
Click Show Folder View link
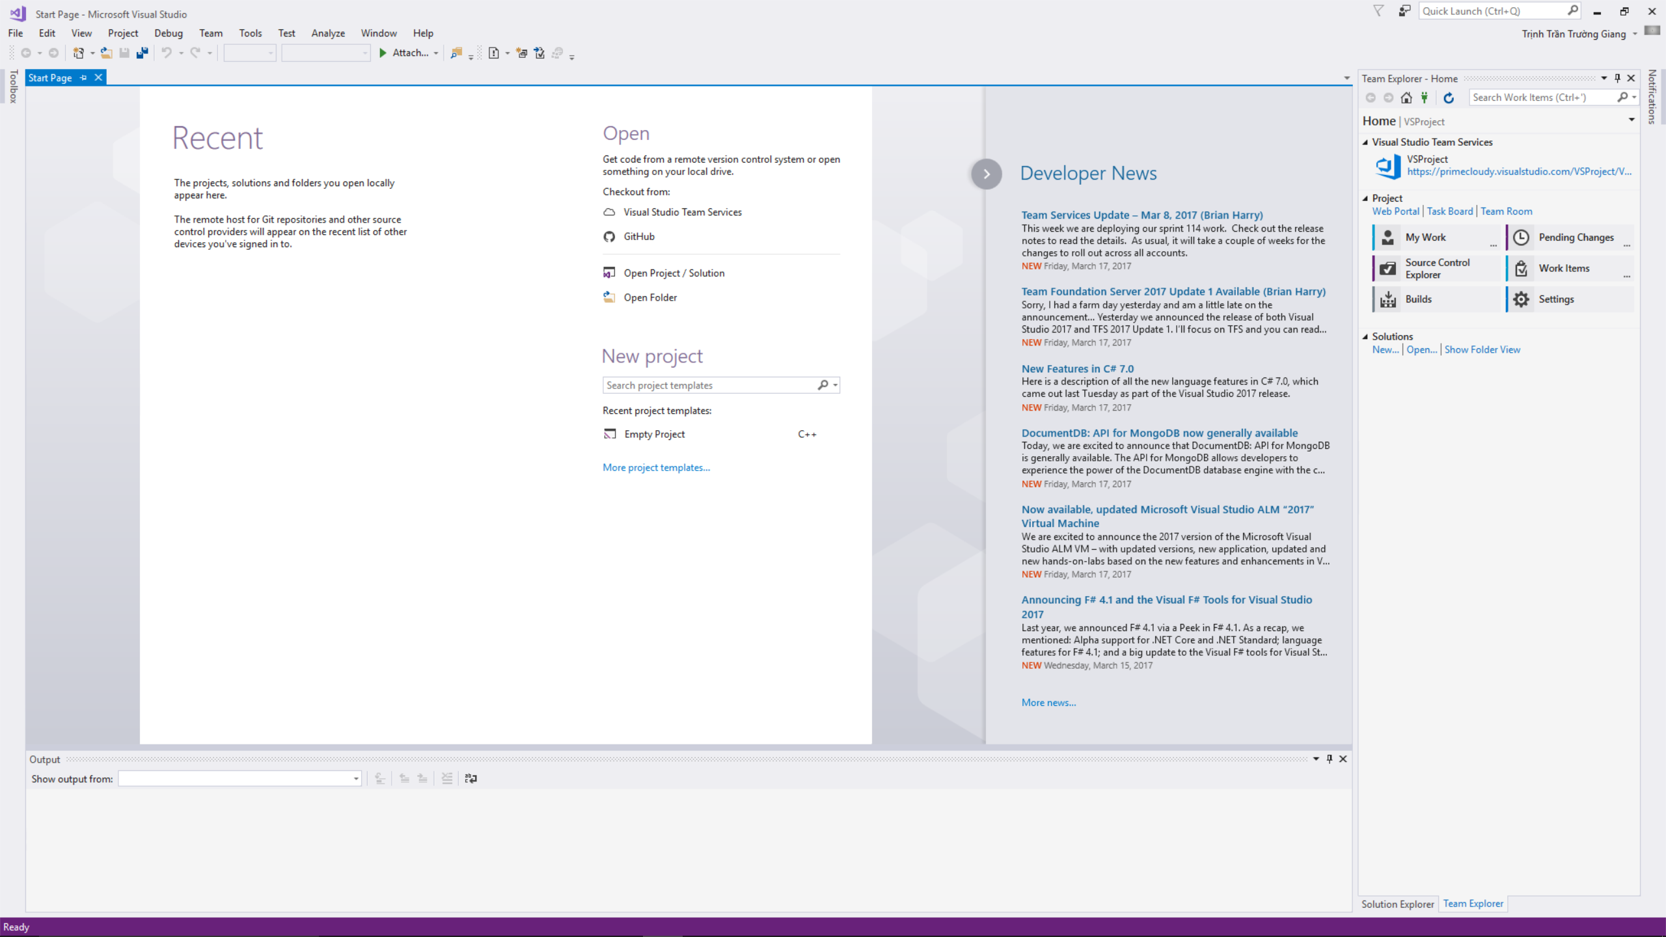point(1482,350)
